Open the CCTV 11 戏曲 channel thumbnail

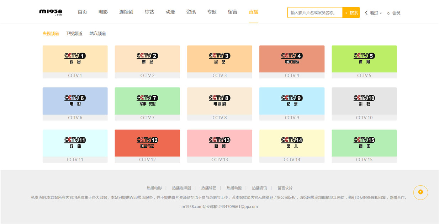click(75, 143)
